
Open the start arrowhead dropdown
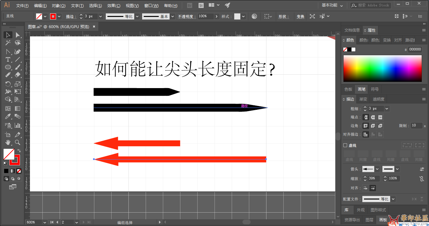coord(377,169)
